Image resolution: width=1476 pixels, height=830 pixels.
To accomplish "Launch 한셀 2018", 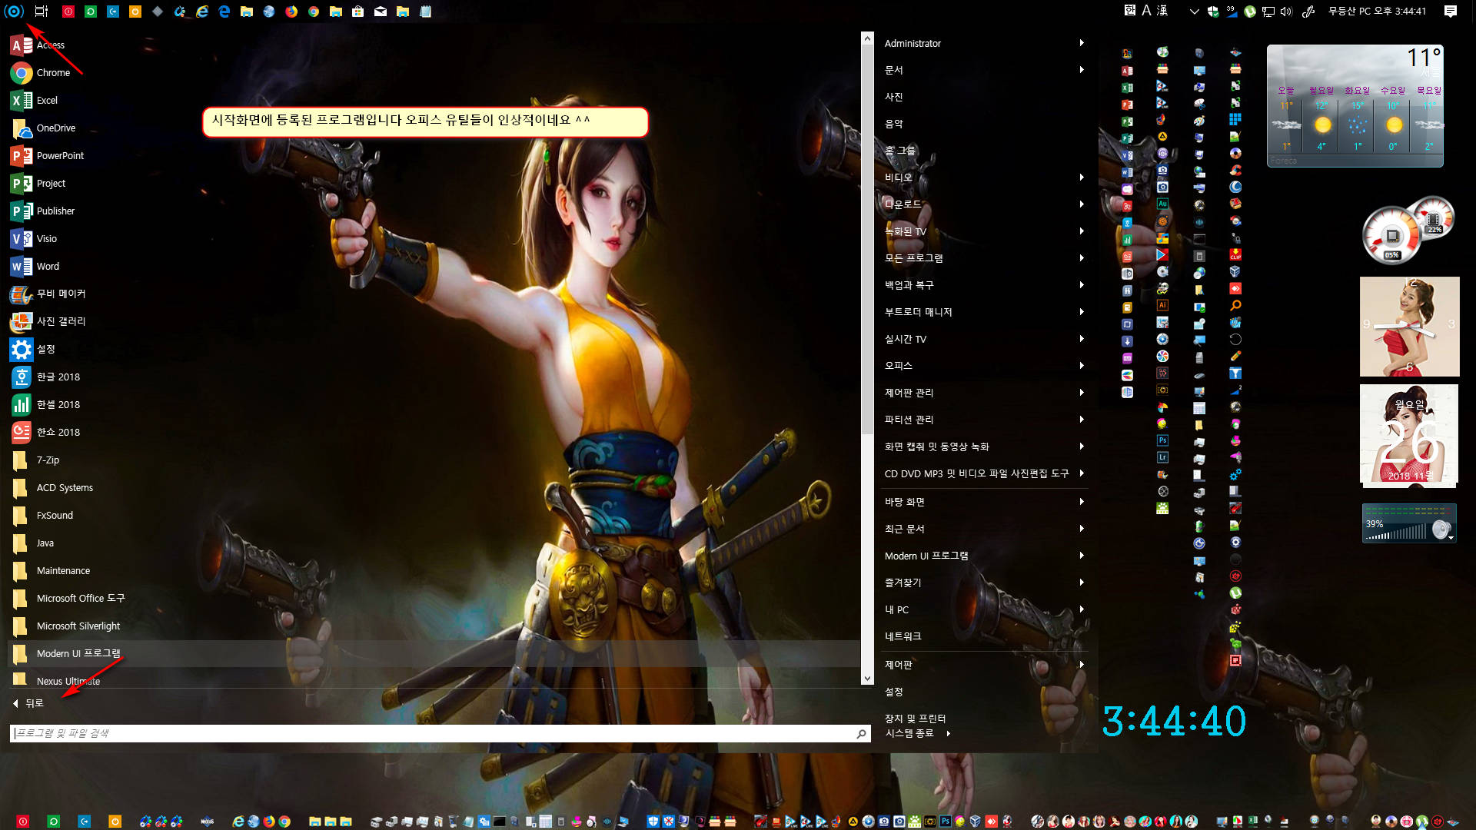I will [x=46, y=405].
